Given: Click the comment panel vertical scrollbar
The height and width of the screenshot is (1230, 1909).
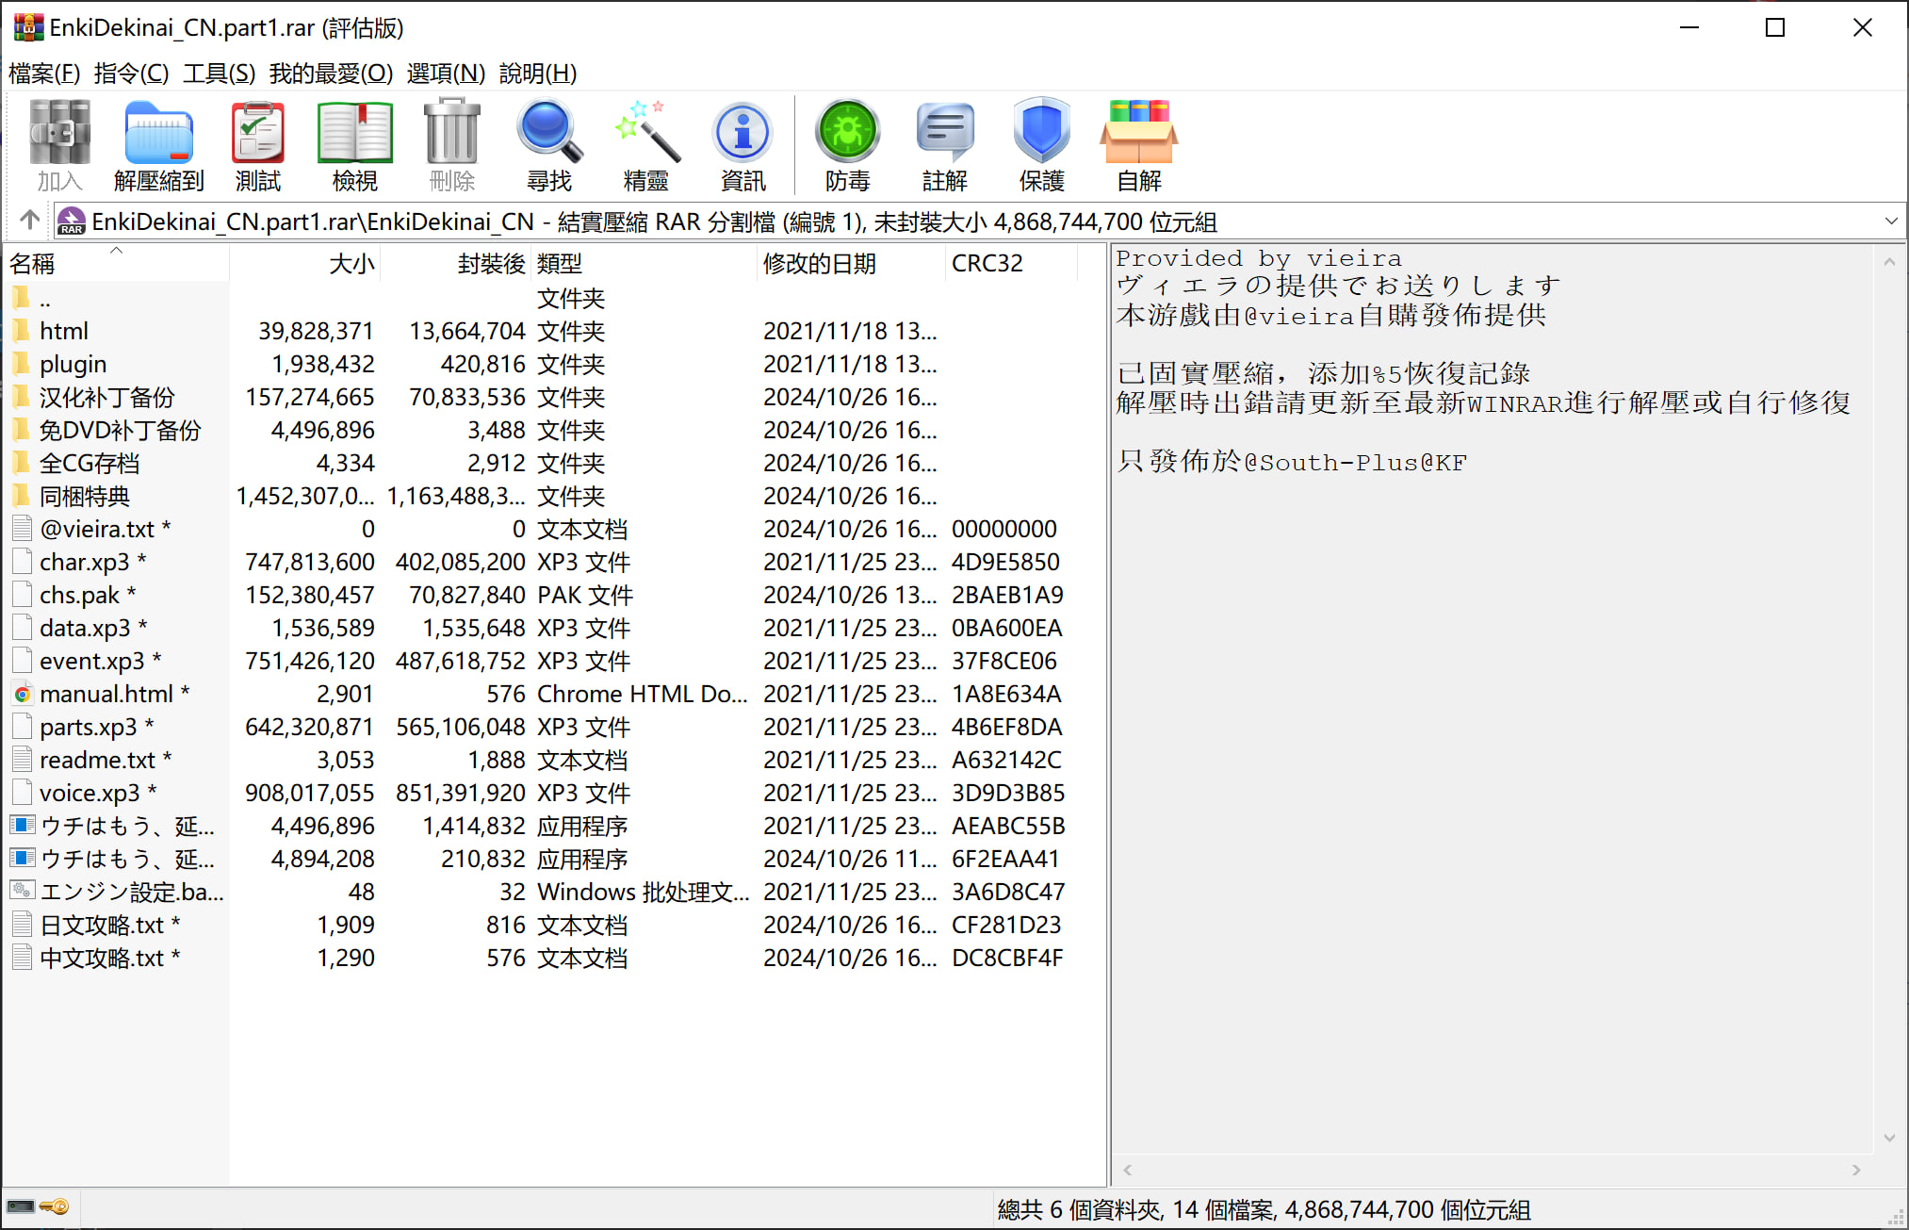Looking at the screenshot, I should pos(1888,697).
